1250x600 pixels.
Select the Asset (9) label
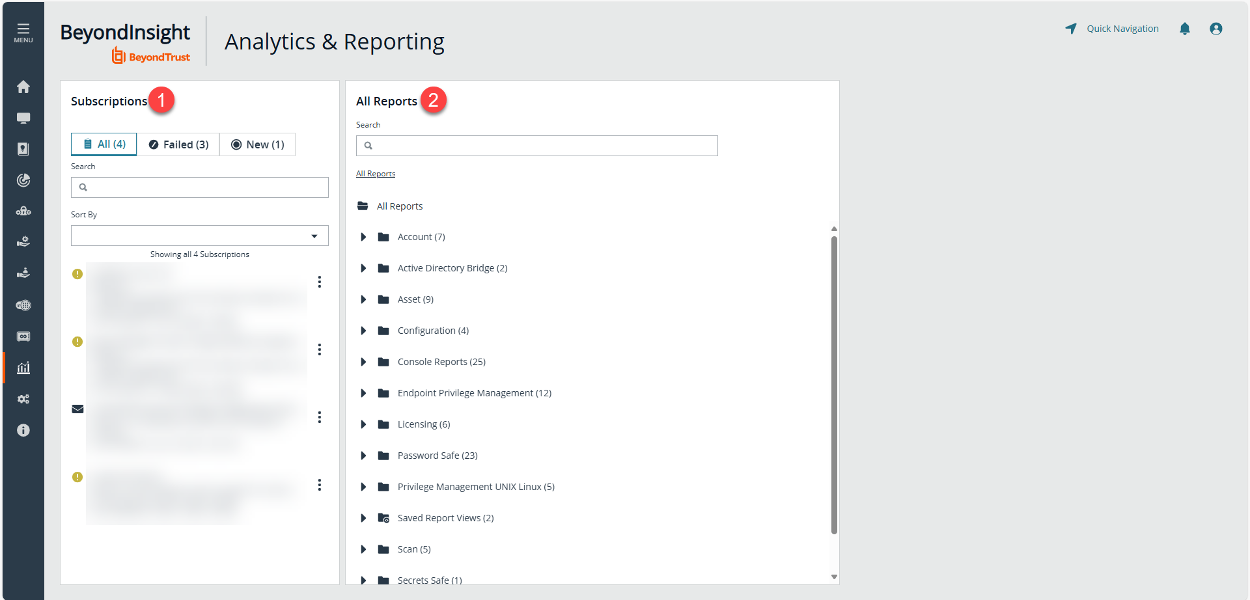click(x=415, y=299)
